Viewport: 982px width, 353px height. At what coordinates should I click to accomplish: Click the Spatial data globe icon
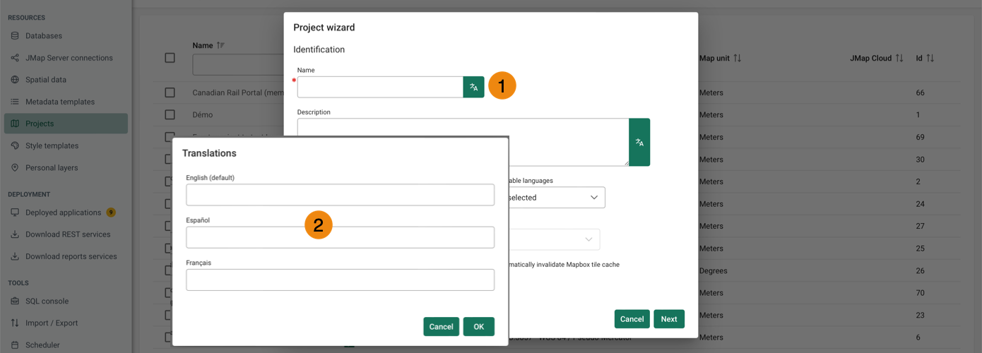[15, 80]
